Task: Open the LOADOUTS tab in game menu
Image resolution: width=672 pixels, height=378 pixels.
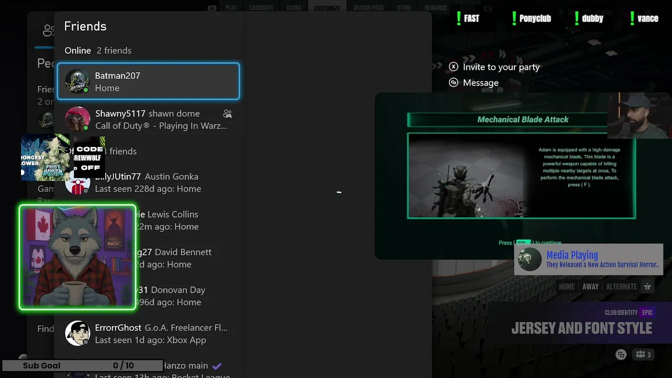Action: coord(261,8)
